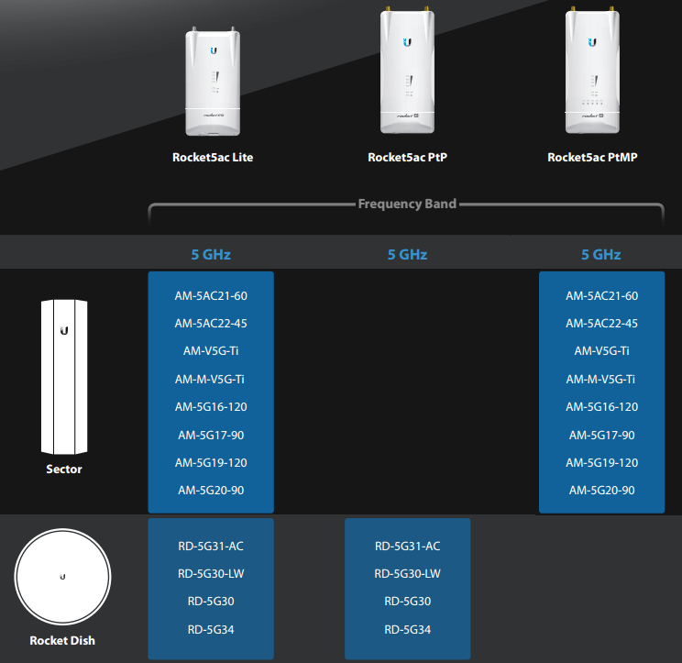Select AM-5AC22-45 in the Rocket5ac Lite column
This screenshot has height=663, width=682.
click(x=211, y=323)
